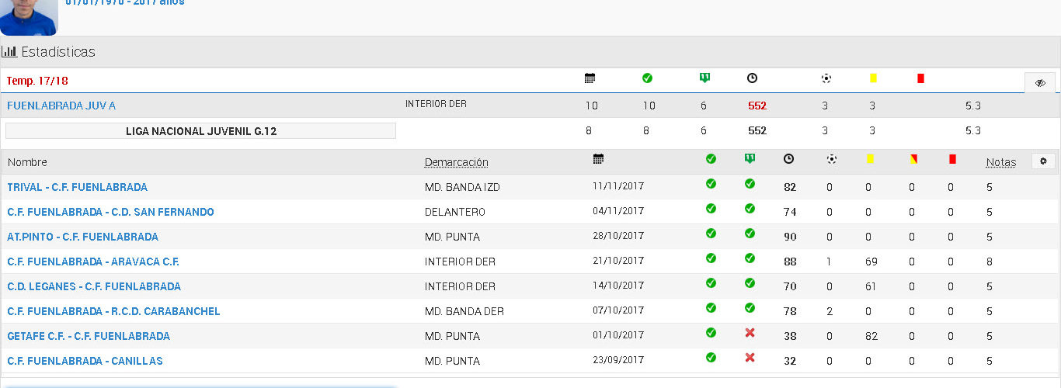This screenshot has width=1061, height=388.
Task: Sort by the Demarcación column header
Action: (456, 162)
